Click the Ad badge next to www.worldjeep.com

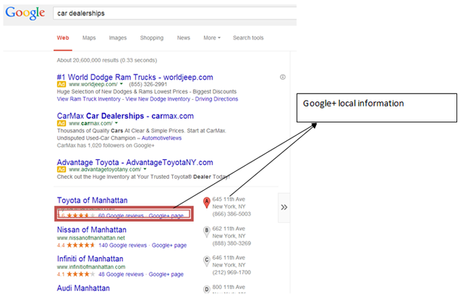pos(61,84)
